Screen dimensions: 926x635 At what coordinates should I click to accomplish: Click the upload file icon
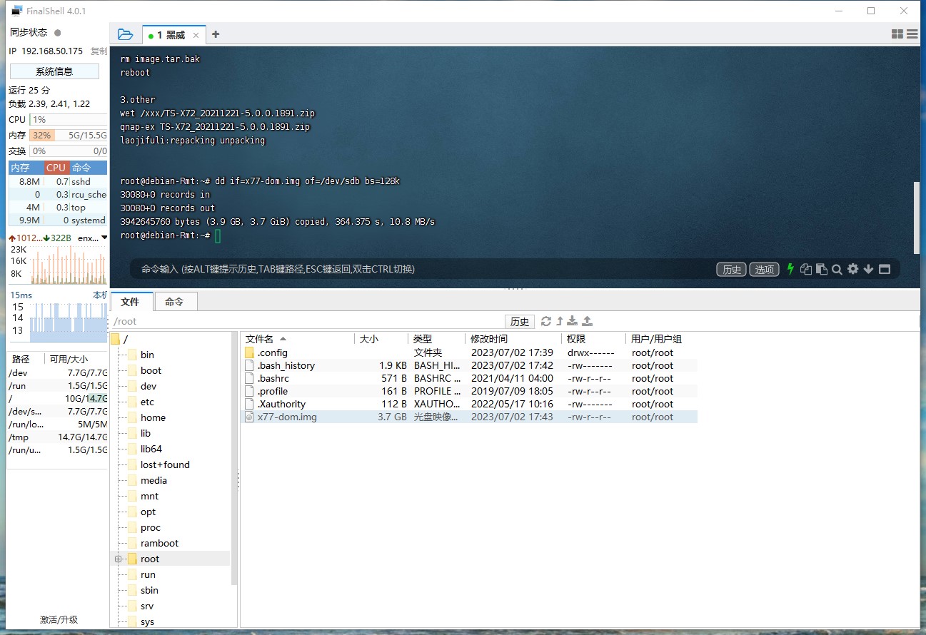tap(588, 321)
